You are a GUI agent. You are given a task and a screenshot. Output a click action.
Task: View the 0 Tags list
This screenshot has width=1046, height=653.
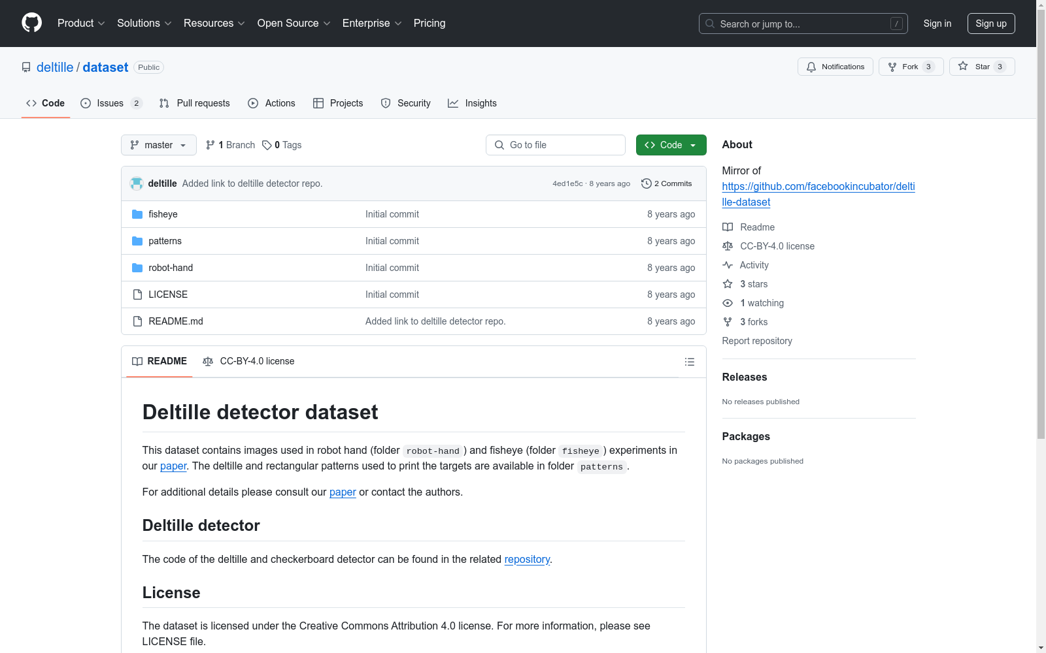(282, 145)
